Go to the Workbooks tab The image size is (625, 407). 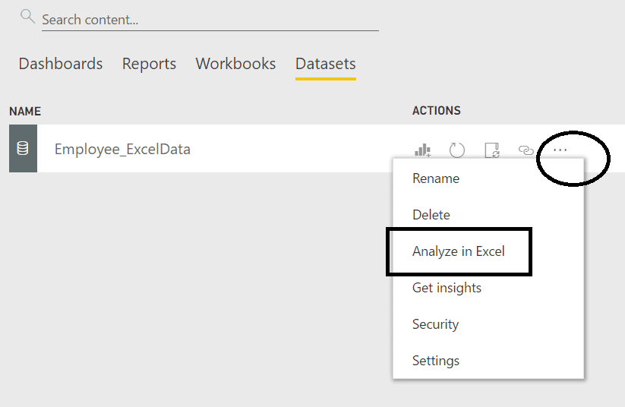click(235, 64)
